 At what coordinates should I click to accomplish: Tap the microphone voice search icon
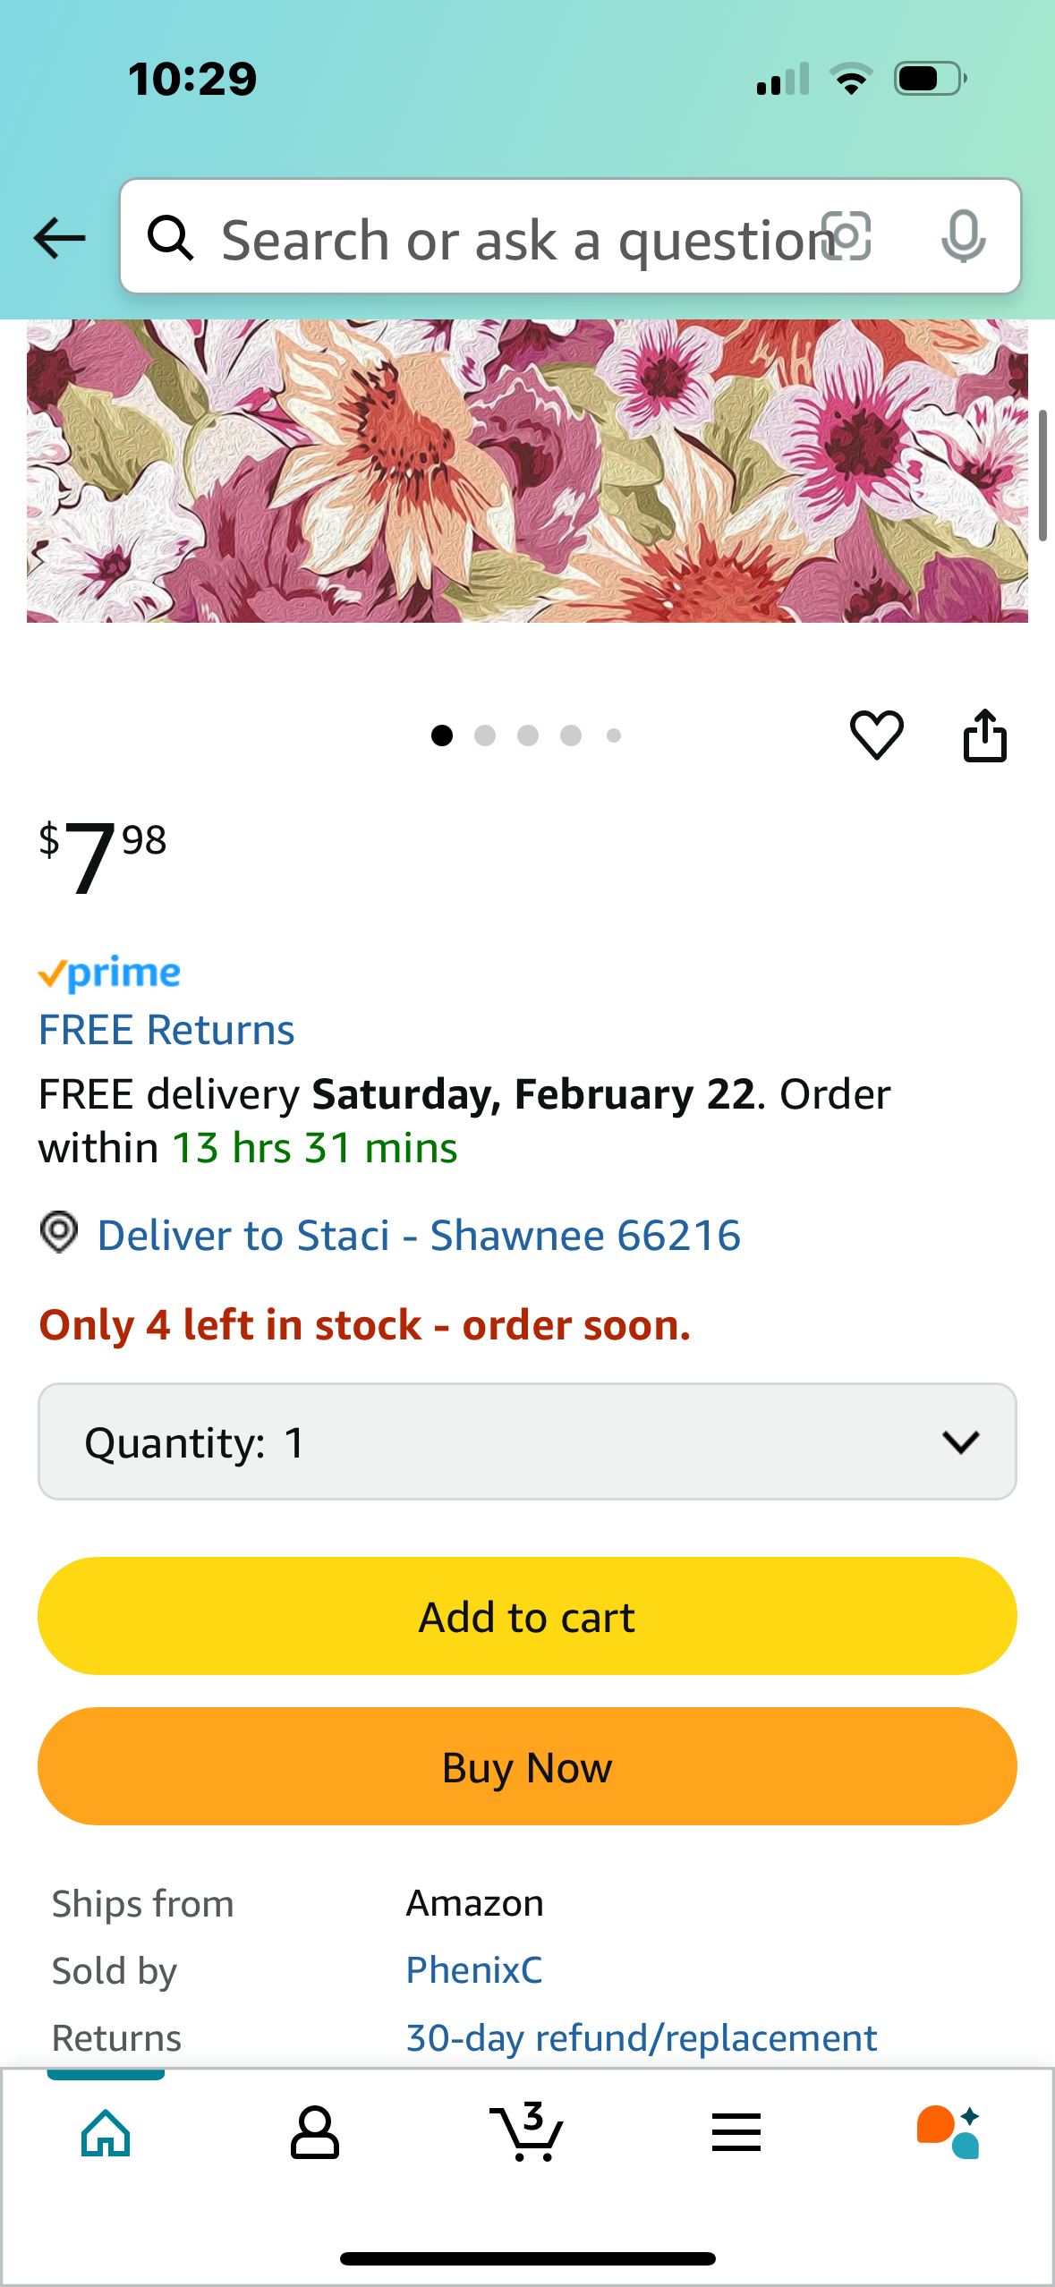pos(963,237)
